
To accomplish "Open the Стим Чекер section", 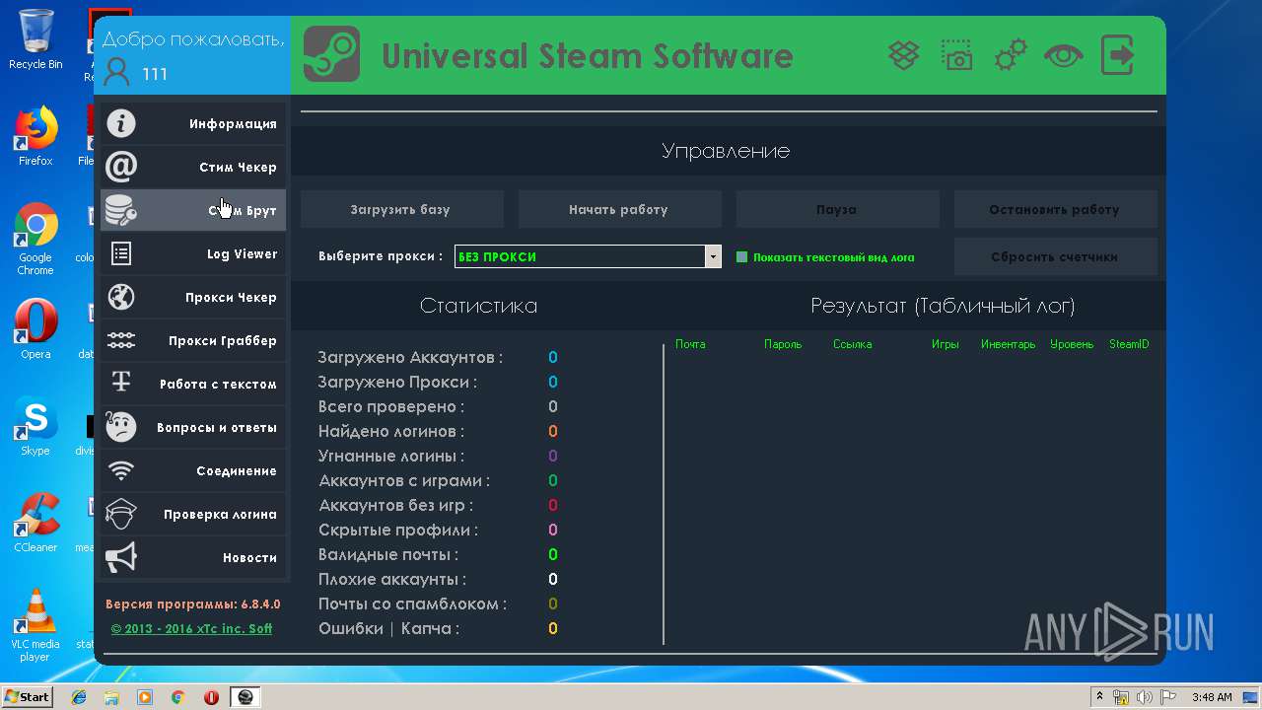I will 193,167.
